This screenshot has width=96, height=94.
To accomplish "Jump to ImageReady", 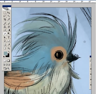I will click(x=7, y=69).
